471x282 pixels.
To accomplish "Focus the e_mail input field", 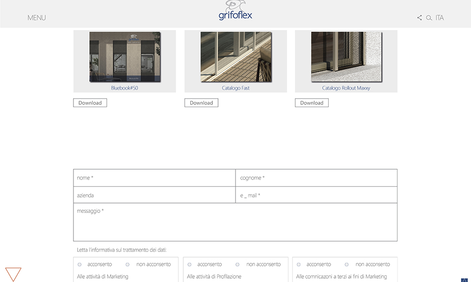I will pyautogui.click(x=317, y=195).
